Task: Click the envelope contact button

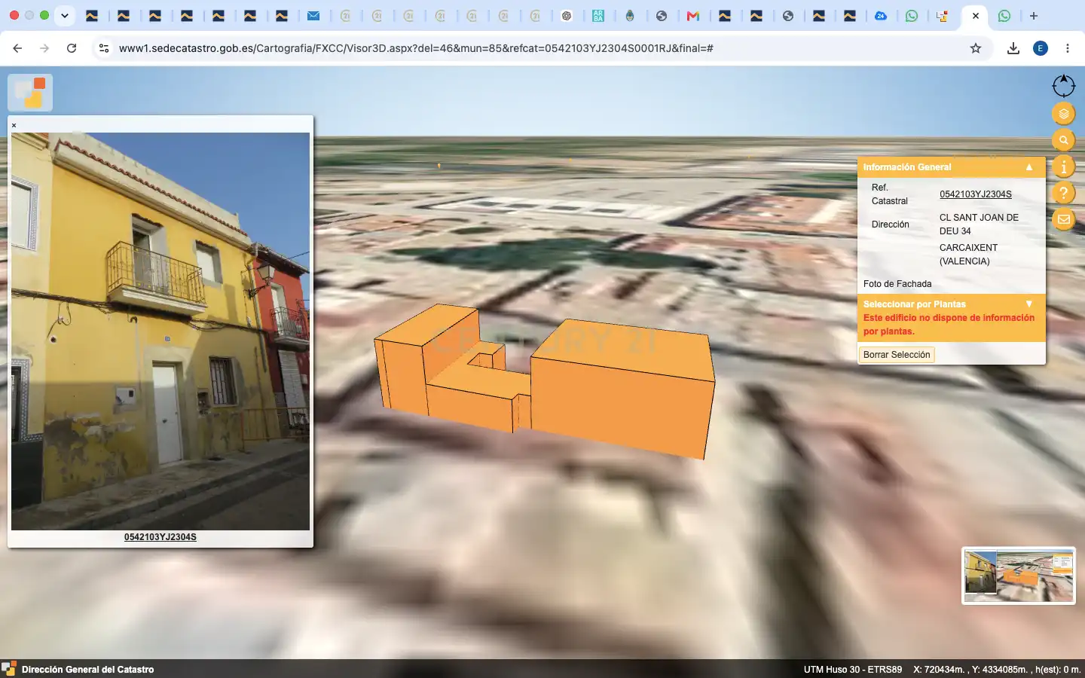Action: click(1063, 219)
